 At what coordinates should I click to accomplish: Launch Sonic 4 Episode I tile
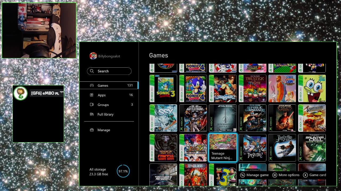[x=193, y=88]
